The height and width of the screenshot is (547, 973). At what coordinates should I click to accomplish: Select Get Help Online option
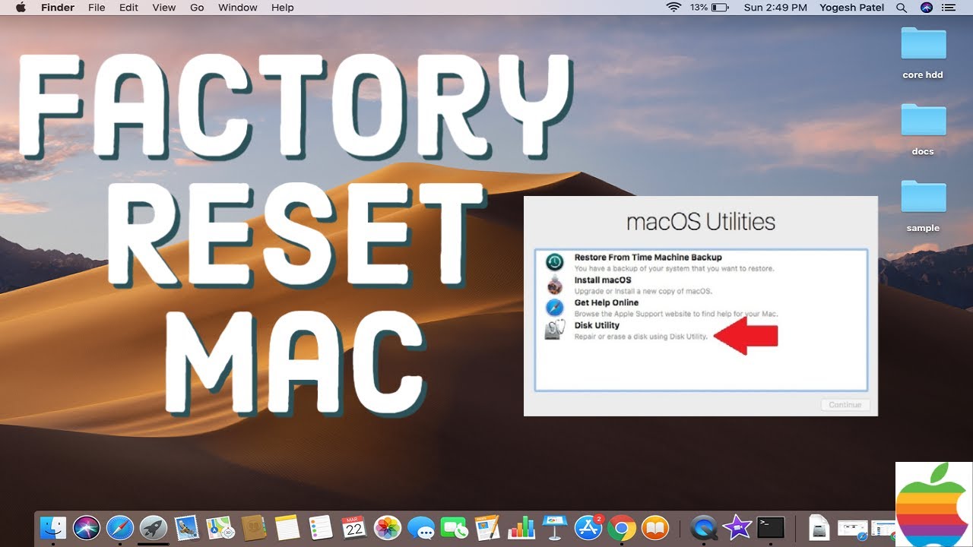701,308
